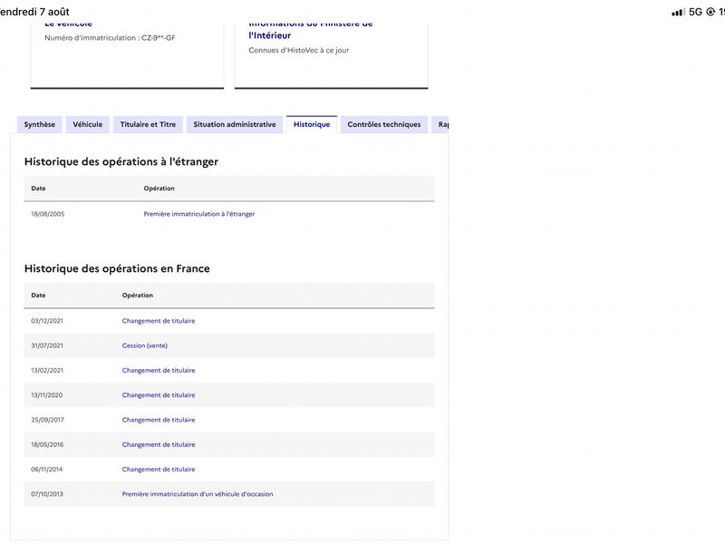The image size is (725, 544).
Task: Click 'Changement de titulaire' dated 13/11/2020
Action: pyautogui.click(x=159, y=395)
